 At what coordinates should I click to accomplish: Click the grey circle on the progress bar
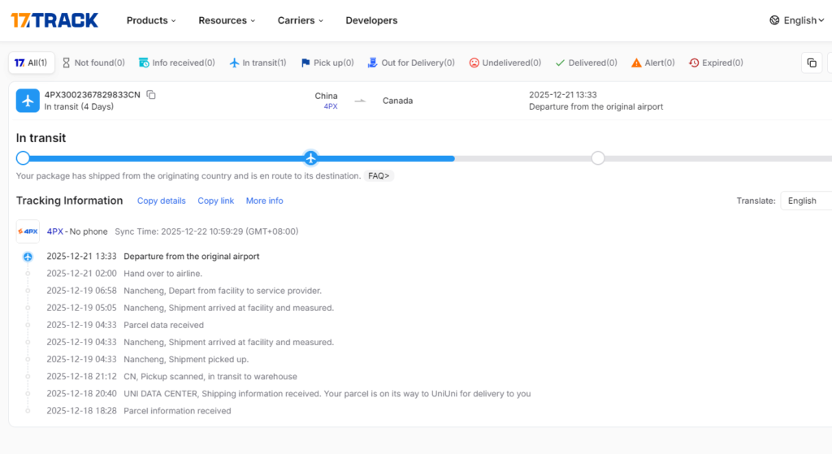598,158
